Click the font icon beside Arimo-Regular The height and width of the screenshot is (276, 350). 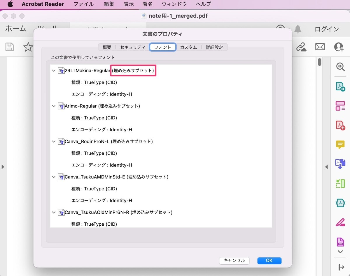coord(61,106)
